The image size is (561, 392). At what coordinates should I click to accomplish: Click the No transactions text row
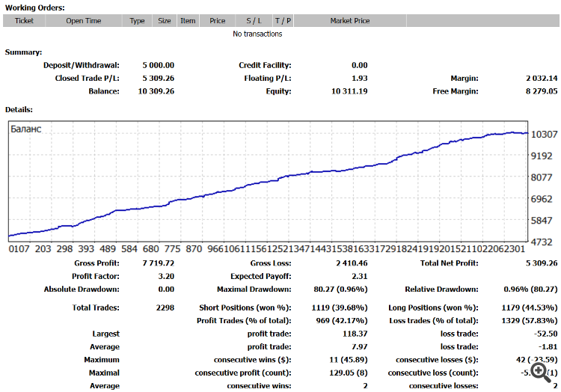point(257,34)
